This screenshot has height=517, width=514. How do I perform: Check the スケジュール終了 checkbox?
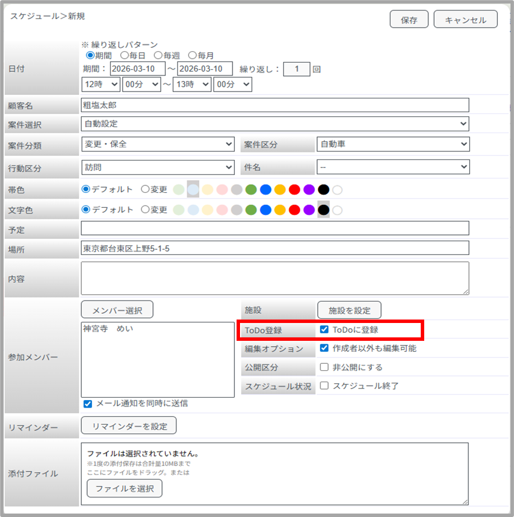324,386
